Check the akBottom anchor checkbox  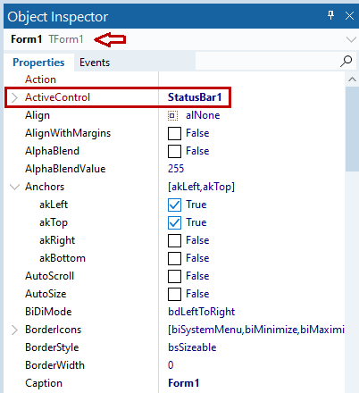pos(174,258)
